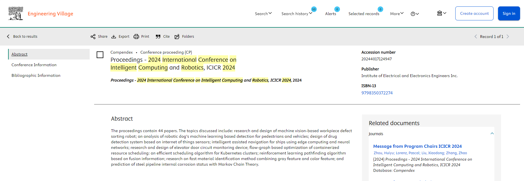The width and height of the screenshot is (524, 181).
Task: Click the Create account button
Action: pyautogui.click(x=474, y=13)
